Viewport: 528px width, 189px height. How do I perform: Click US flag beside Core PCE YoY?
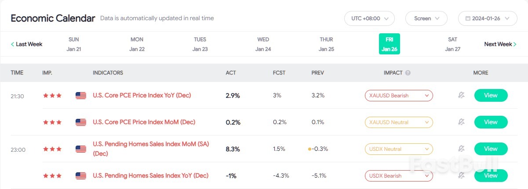[81, 96]
